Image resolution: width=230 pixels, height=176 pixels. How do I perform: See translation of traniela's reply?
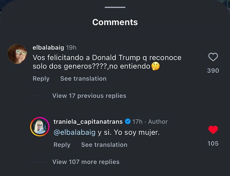point(104,145)
